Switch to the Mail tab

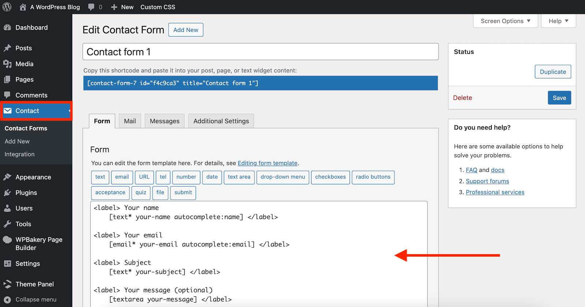(x=130, y=121)
